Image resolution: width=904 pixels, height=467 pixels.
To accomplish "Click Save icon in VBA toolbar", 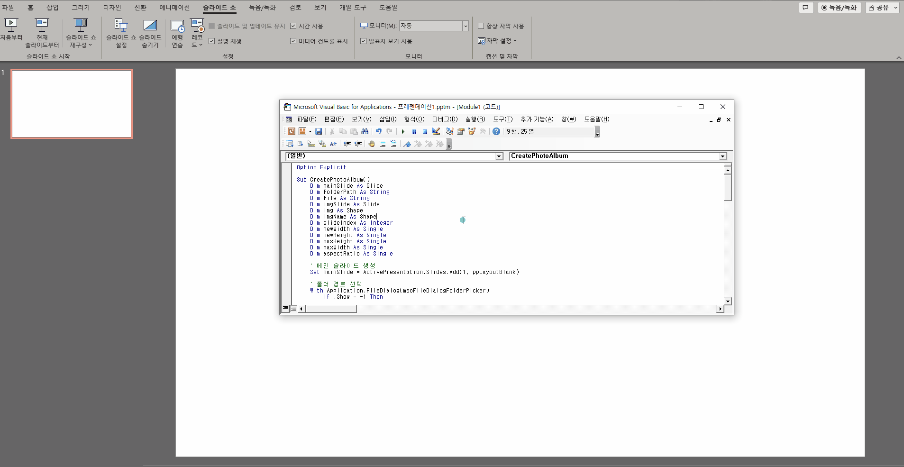I will 319,131.
